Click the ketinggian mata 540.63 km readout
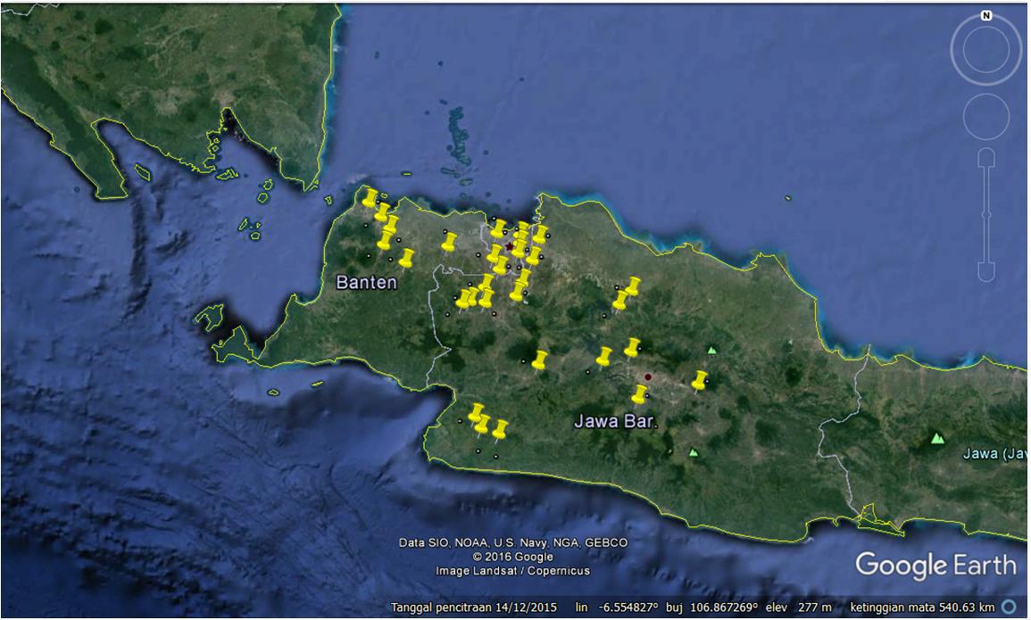Image resolution: width=1031 pixels, height=620 pixels. point(922,608)
